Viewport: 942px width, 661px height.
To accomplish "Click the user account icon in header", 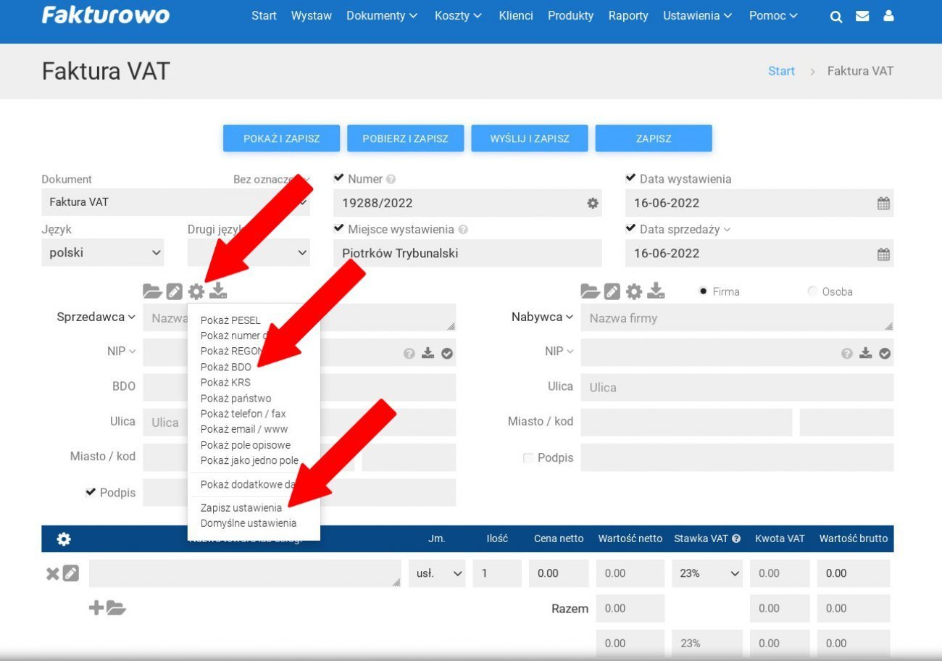I will 888,16.
